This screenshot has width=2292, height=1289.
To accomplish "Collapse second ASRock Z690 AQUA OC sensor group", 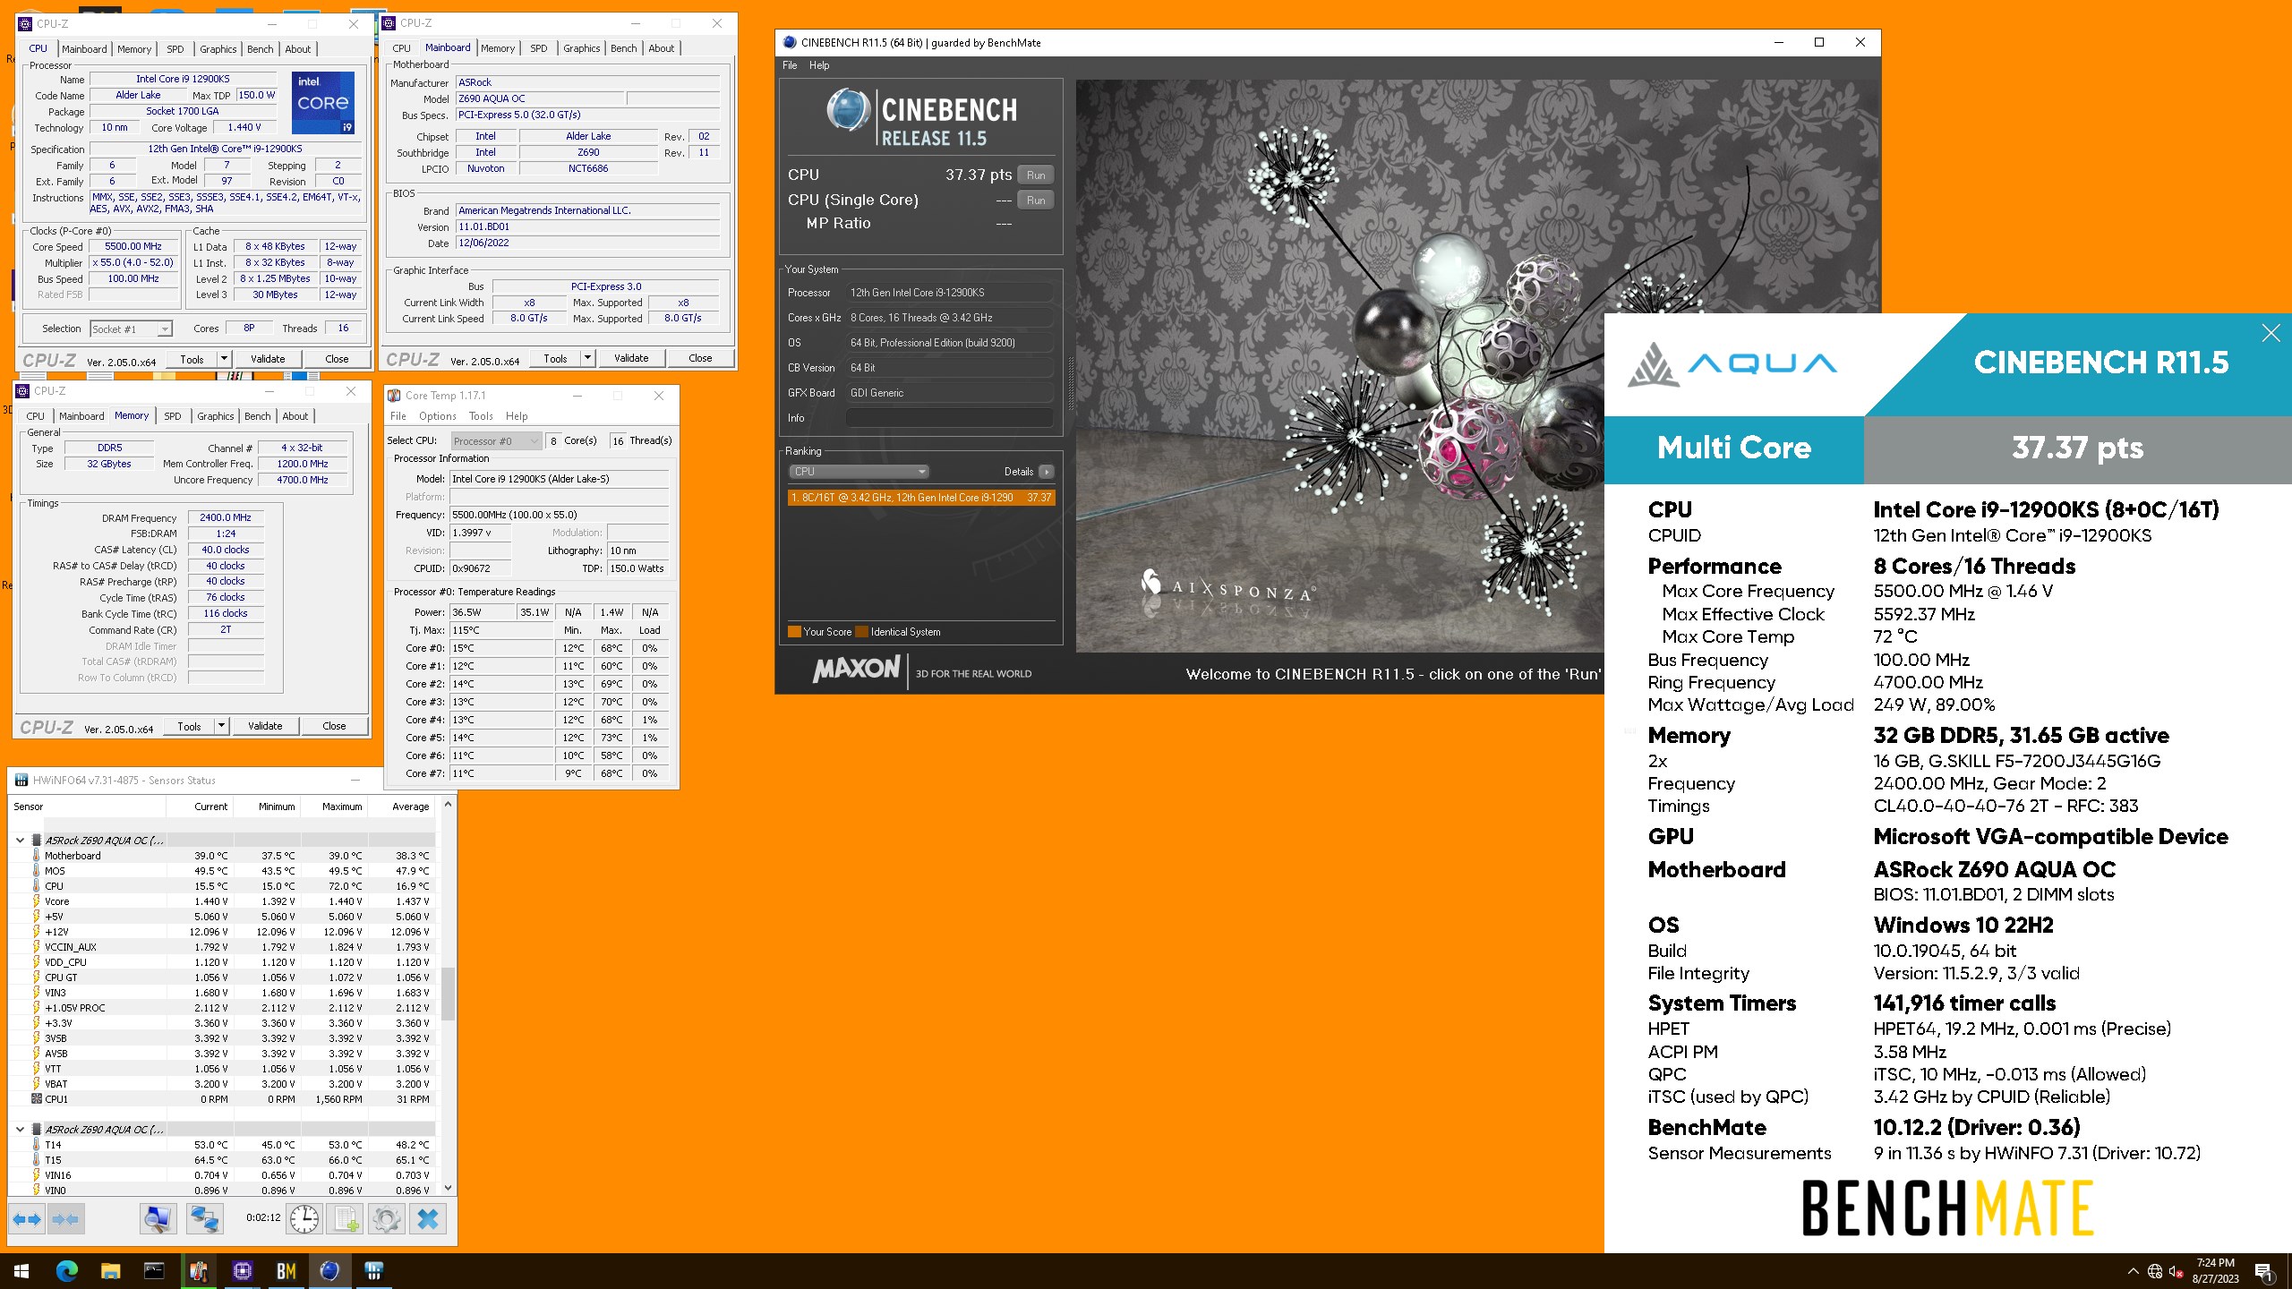I will (x=20, y=1130).
